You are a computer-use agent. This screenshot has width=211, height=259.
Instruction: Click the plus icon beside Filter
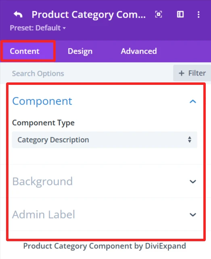[182, 73]
